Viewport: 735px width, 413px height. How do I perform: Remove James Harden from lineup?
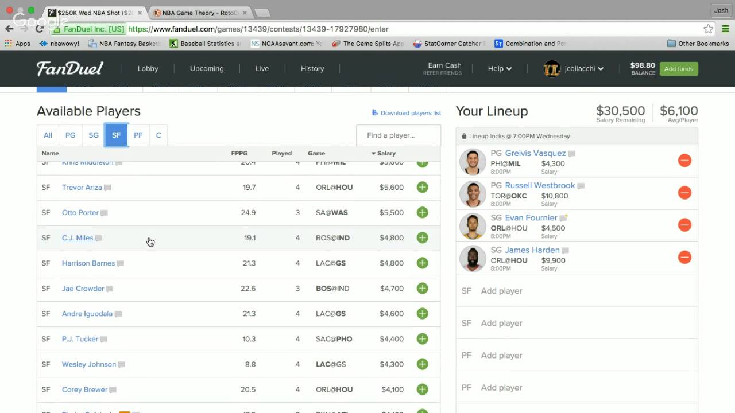pos(684,257)
